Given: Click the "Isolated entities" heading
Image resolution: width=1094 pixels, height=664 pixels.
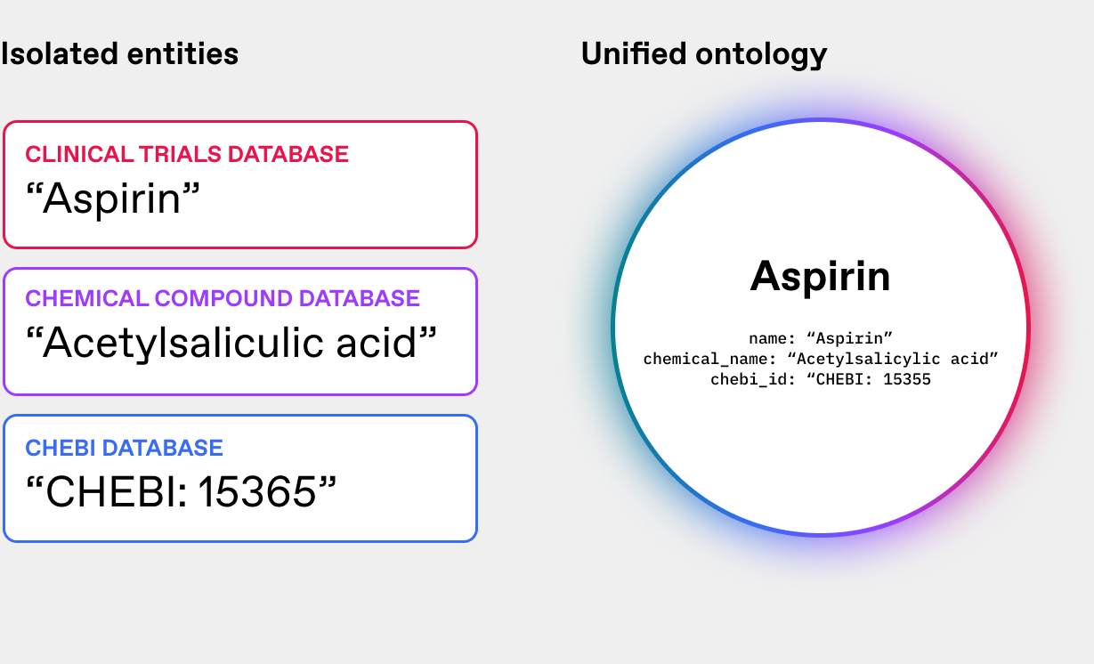Looking at the screenshot, I should (119, 54).
